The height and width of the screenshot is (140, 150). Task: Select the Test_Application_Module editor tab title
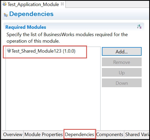pos(33,4)
